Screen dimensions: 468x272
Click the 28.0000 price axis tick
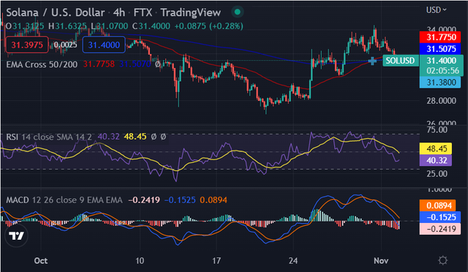pos(441,101)
